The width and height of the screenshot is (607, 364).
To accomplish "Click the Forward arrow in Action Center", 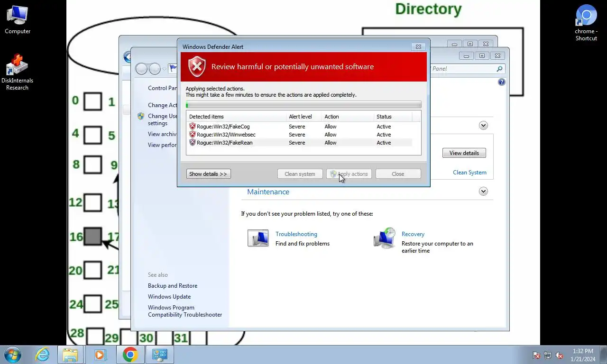I will pos(155,69).
